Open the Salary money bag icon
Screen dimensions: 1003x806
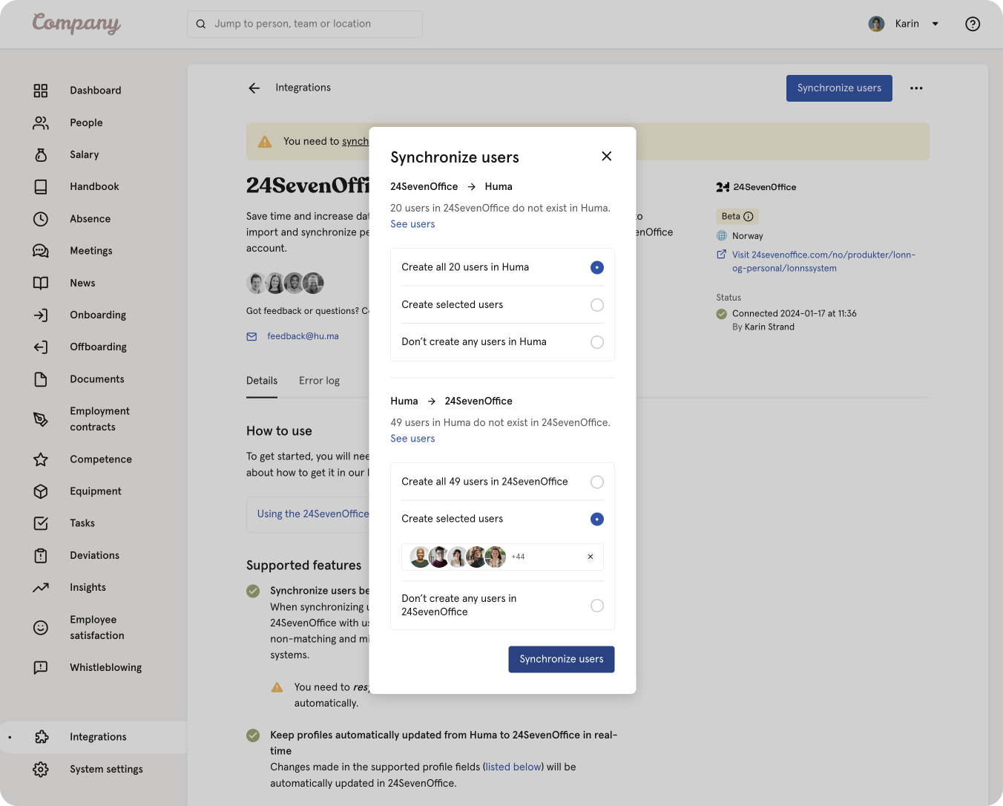[x=41, y=154]
